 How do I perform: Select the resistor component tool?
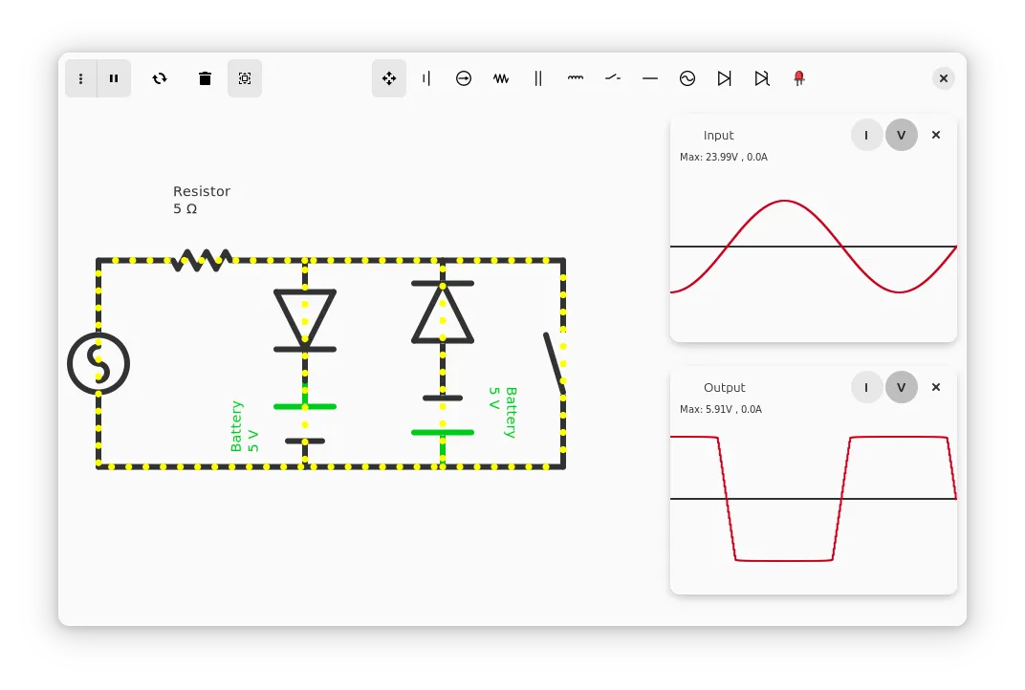[x=501, y=78]
